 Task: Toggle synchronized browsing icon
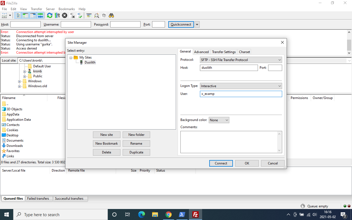[104, 15]
